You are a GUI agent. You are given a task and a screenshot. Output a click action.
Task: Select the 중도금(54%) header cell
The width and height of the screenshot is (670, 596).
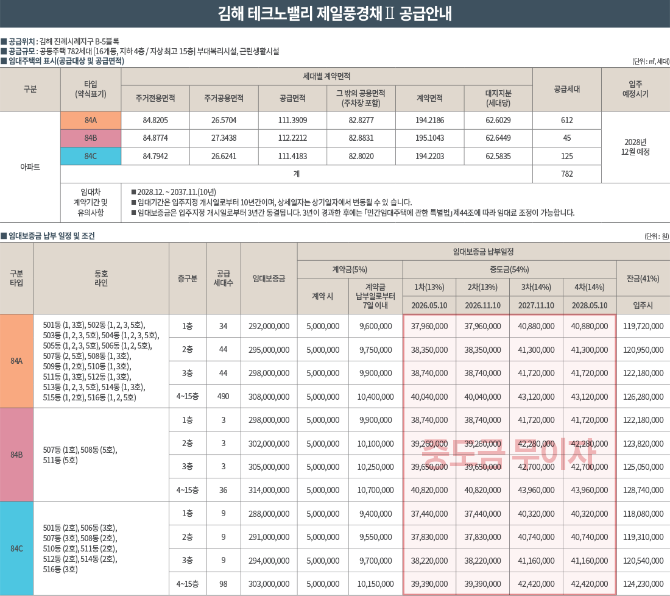(509, 269)
